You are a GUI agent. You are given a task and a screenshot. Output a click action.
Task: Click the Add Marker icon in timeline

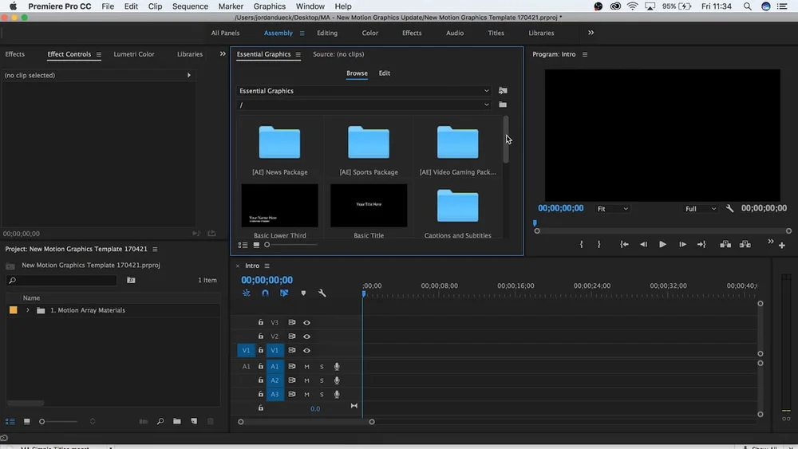tap(303, 293)
